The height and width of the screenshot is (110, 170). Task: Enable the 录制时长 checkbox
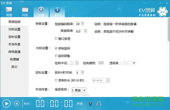click(x=56, y=80)
